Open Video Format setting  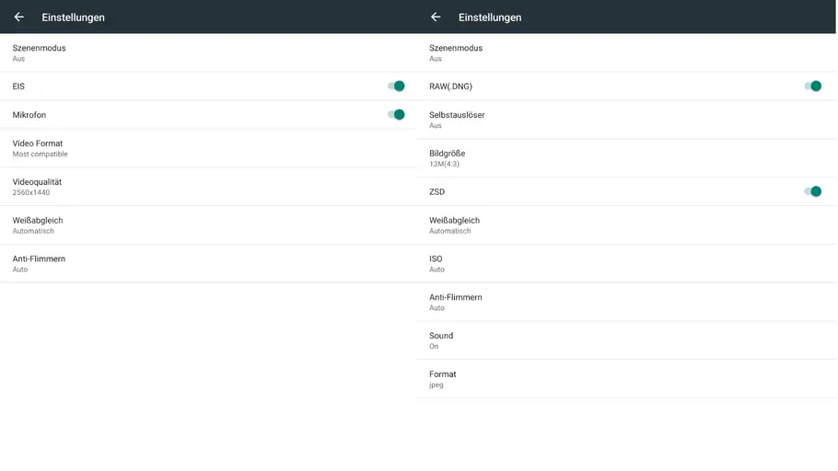click(x=208, y=148)
